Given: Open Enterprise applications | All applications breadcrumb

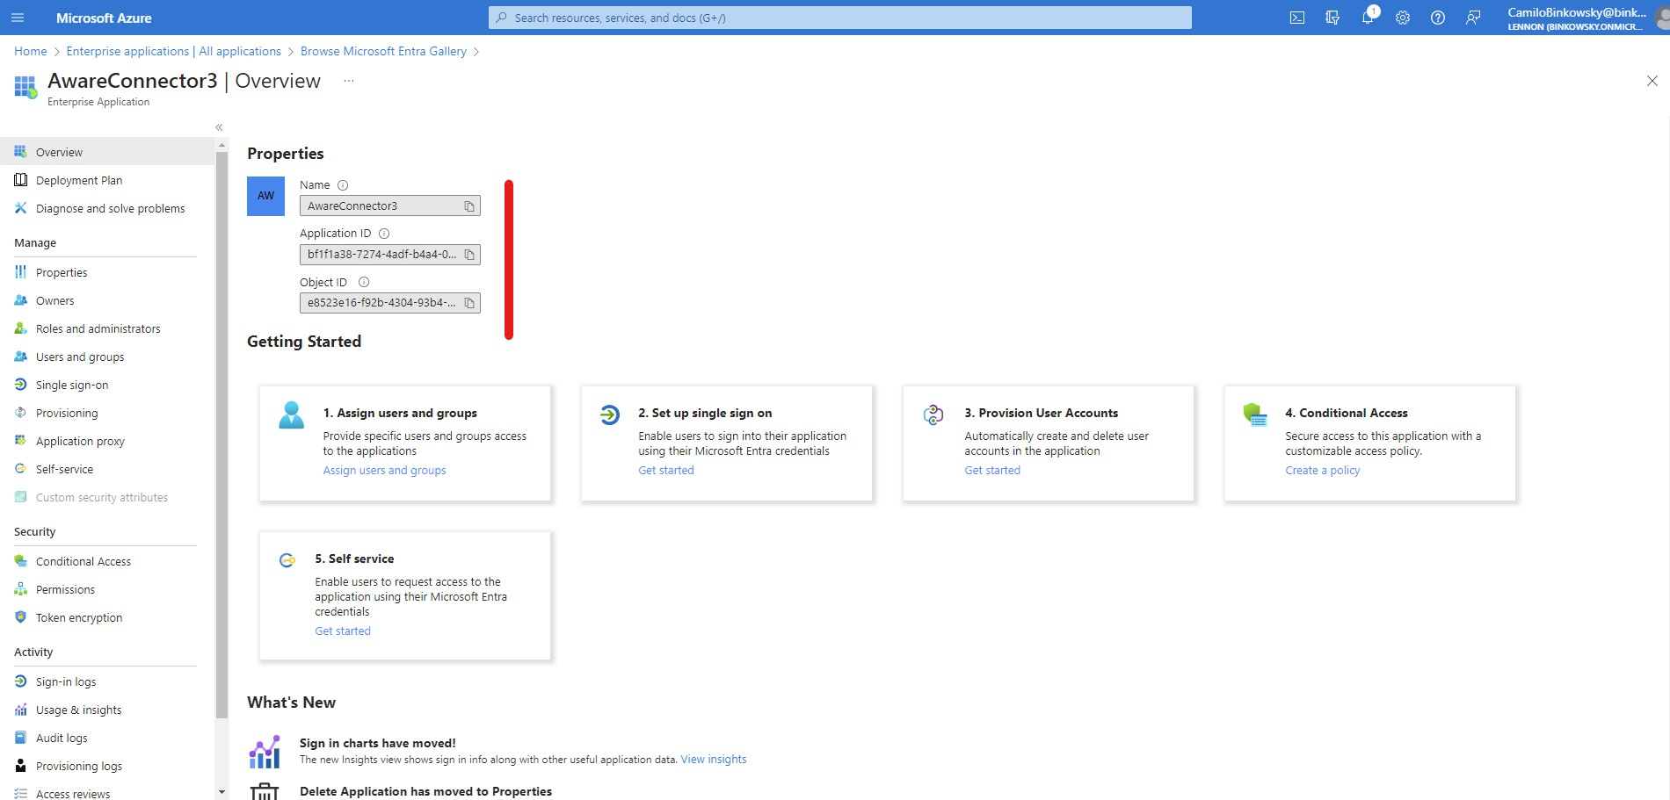Looking at the screenshot, I should coord(172,51).
